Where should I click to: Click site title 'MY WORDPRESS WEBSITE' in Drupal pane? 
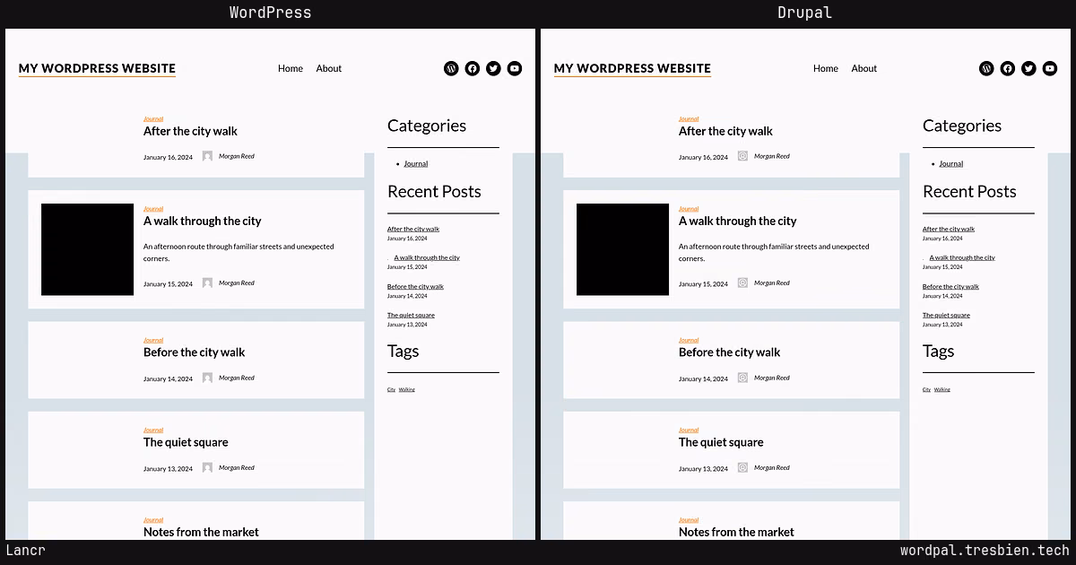point(632,68)
